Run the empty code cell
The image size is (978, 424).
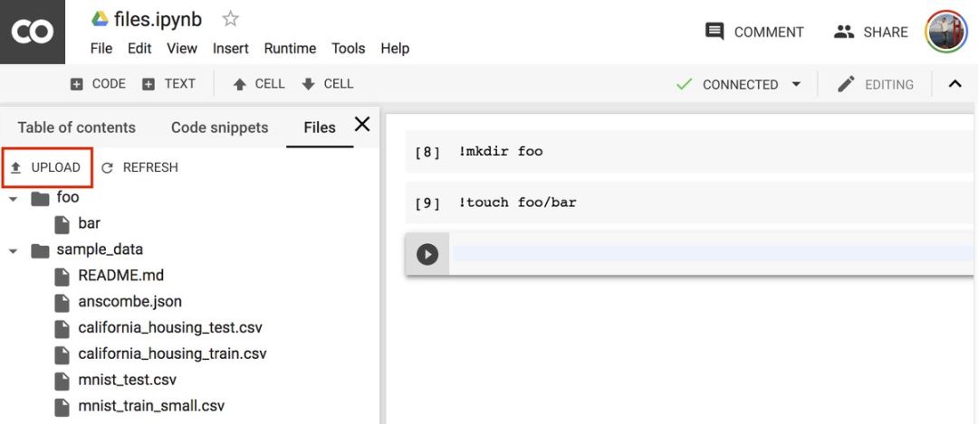pos(427,254)
